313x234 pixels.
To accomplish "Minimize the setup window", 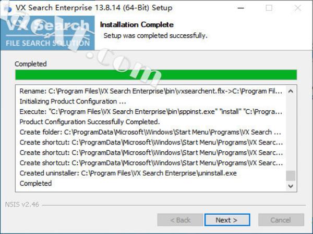I will point(241,8).
